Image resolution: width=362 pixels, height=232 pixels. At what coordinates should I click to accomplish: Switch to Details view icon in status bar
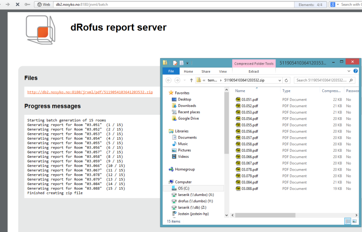(348, 221)
